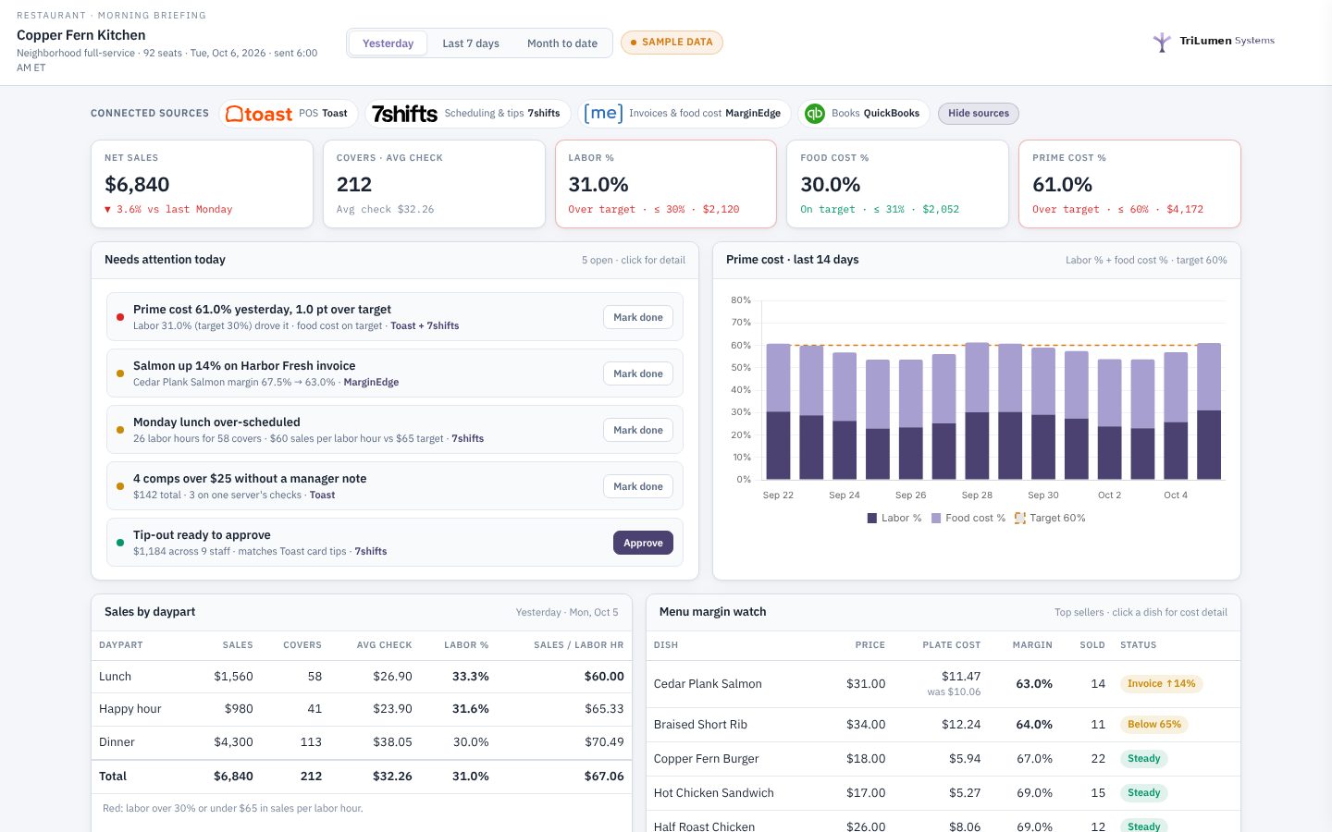Image resolution: width=1332 pixels, height=832 pixels.
Task: Mark Prime cost 61.0% alert done
Action: click(x=638, y=317)
